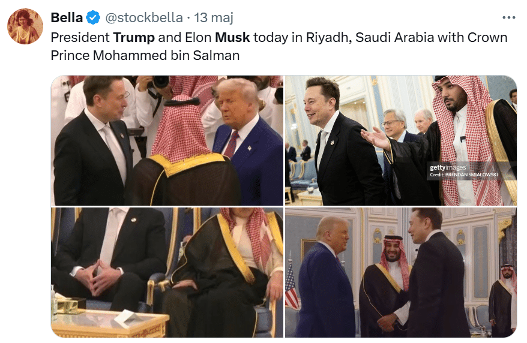Open Bella's profile avatar picture

point(25,26)
